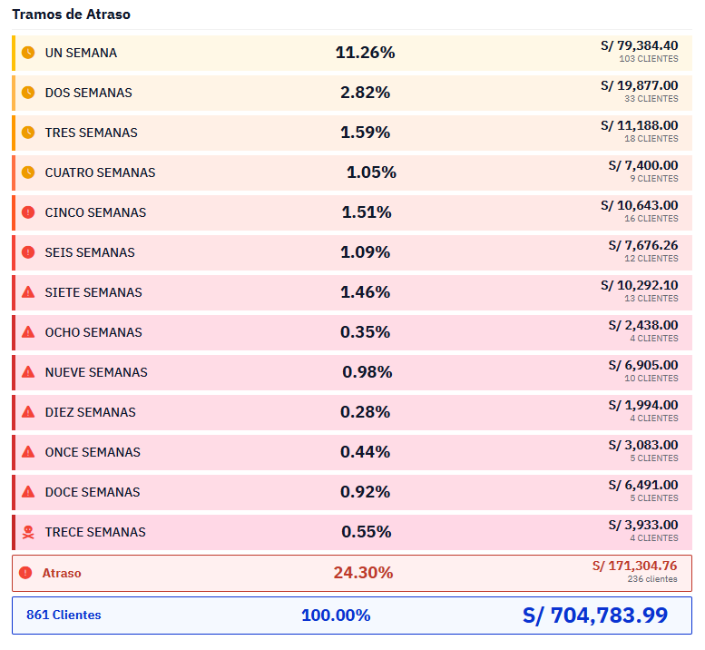Click the clock icon beside UN SEMANA

click(x=28, y=53)
